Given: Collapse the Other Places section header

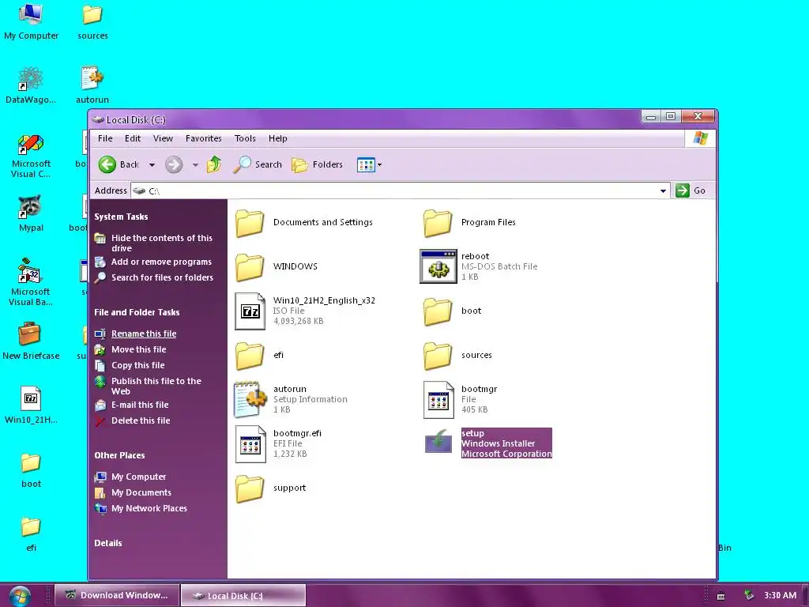Looking at the screenshot, I should (x=120, y=455).
